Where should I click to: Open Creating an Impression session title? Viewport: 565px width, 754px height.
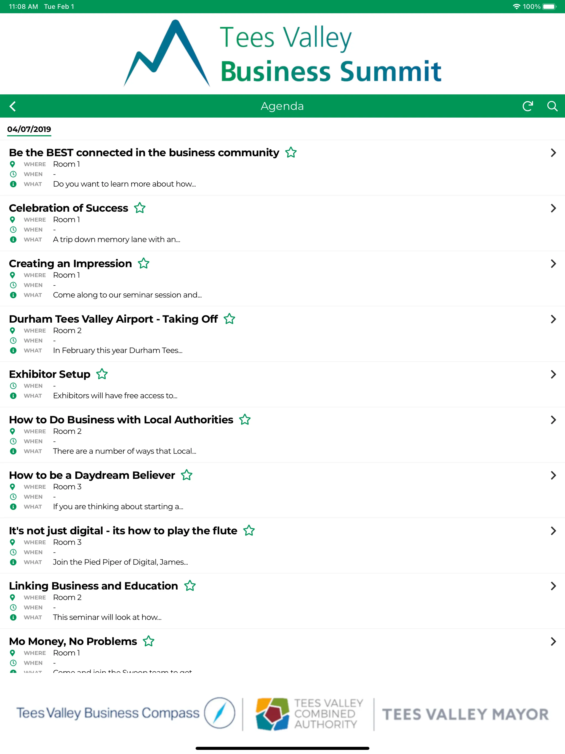70,264
